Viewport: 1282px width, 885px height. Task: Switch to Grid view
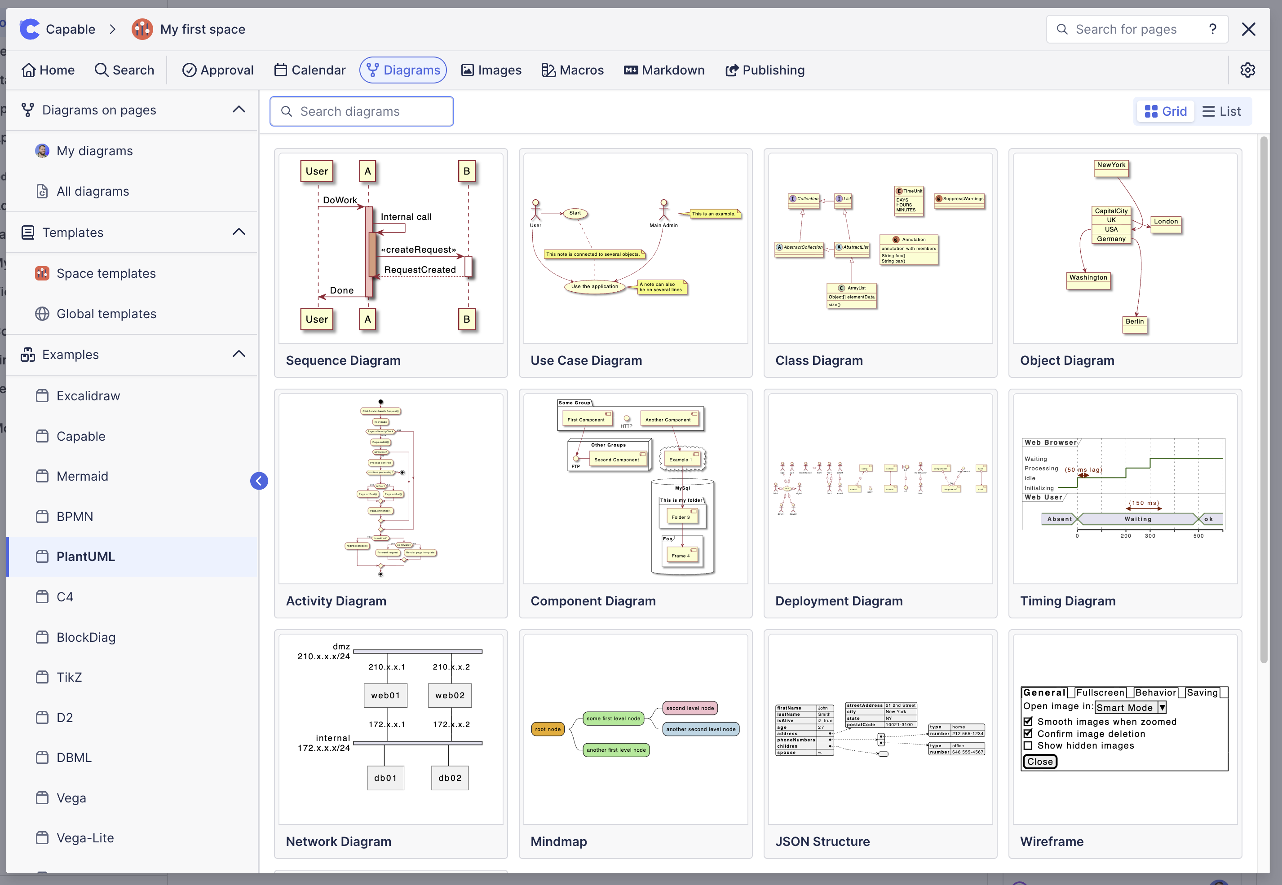[x=1166, y=111]
